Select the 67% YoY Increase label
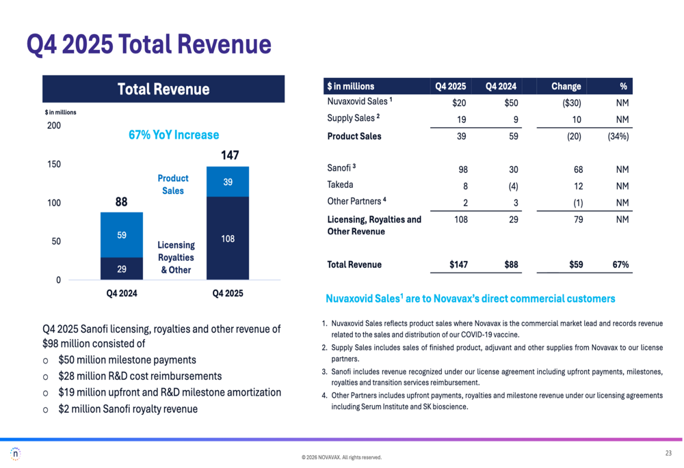 pyautogui.click(x=174, y=135)
